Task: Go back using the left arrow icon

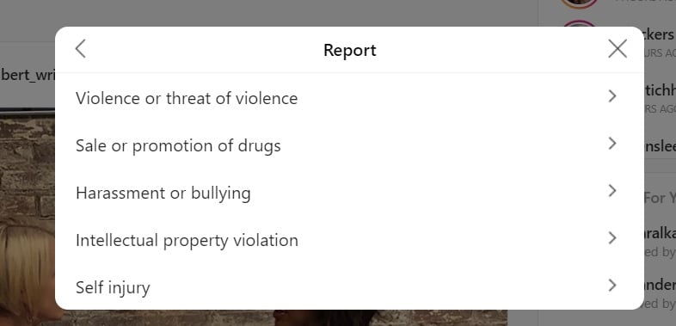Action: 80,49
